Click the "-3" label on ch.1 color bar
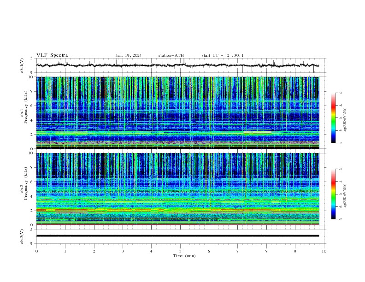The width and height of the screenshot is (365, 282). pos(340,93)
